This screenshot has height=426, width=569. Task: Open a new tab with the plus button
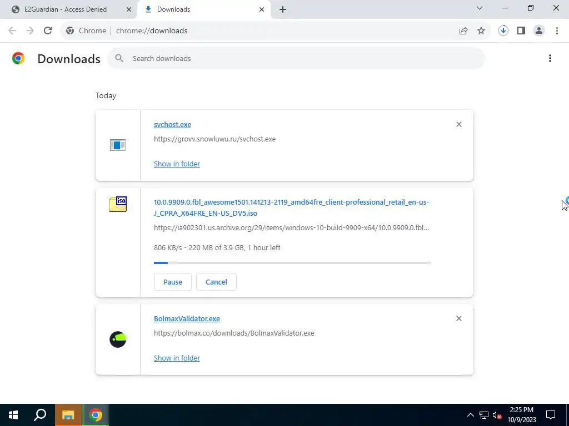tap(283, 10)
